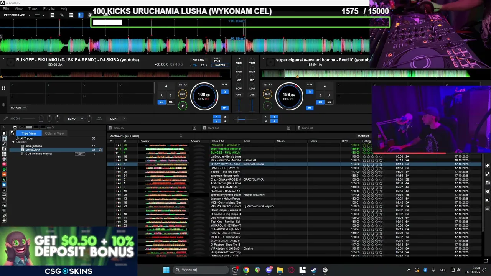
Task: Open deck 1 INT dropdown
Action: point(183,85)
